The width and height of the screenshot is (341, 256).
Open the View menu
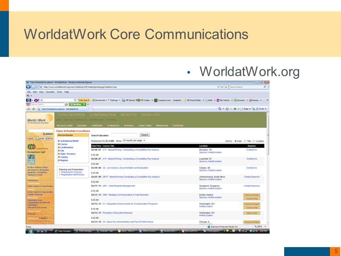[41, 92]
